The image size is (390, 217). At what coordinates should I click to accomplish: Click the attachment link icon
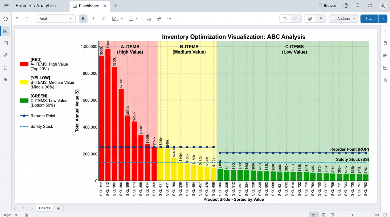104,19
